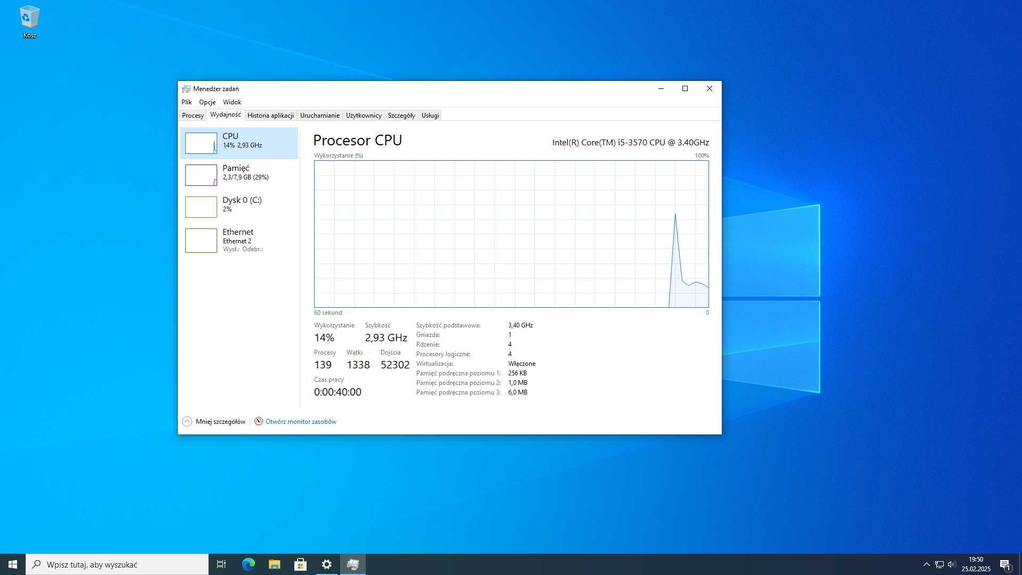
Task: Open Microsoft Store from the taskbar
Action: tap(300, 564)
